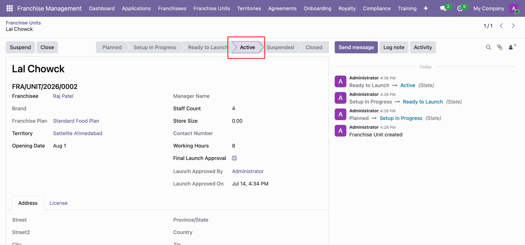Go to previous record arrow
This screenshot has width=525, height=245.
[501, 26]
